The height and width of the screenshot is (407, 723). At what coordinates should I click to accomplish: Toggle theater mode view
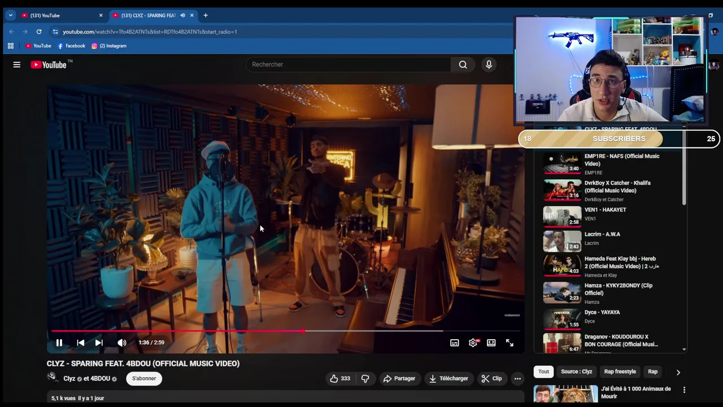coord(491,343)
